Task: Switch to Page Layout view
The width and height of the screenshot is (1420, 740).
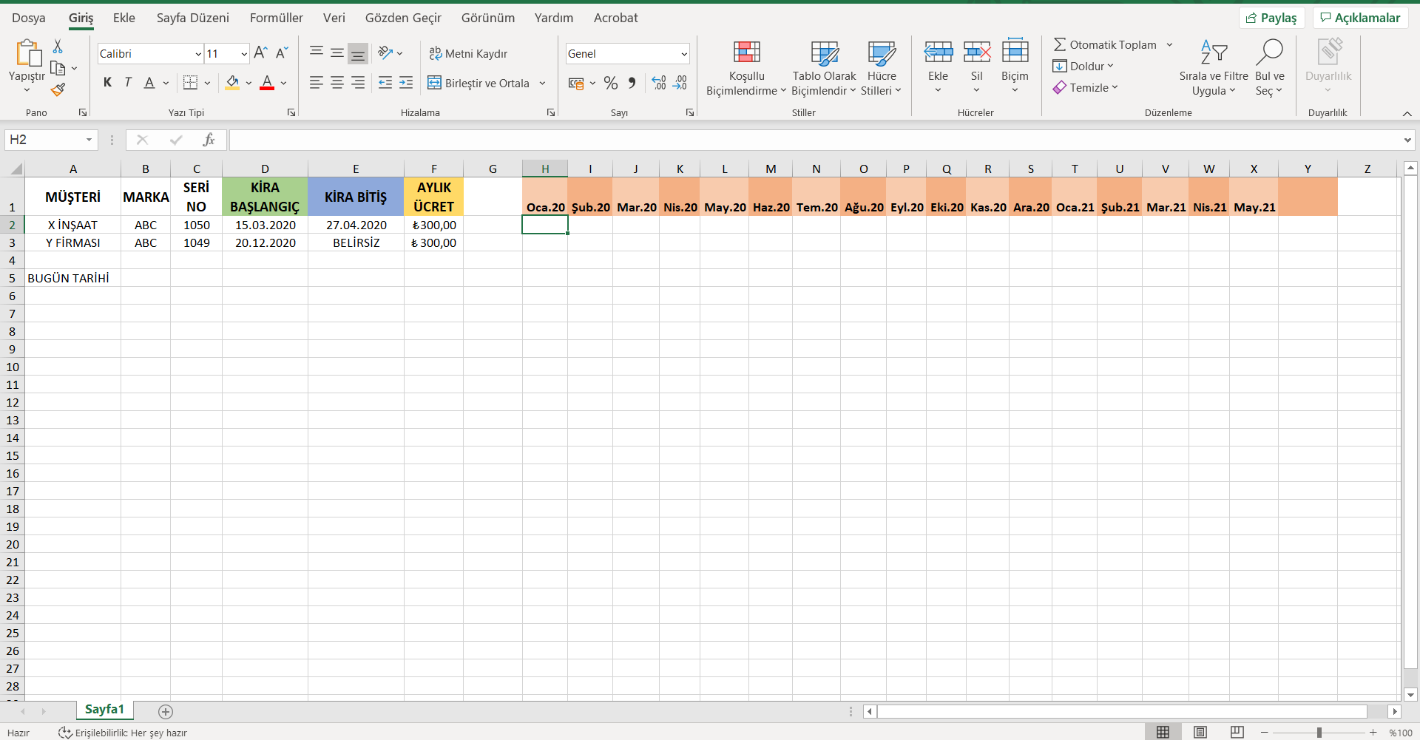Action: [x=1200, y=732]
